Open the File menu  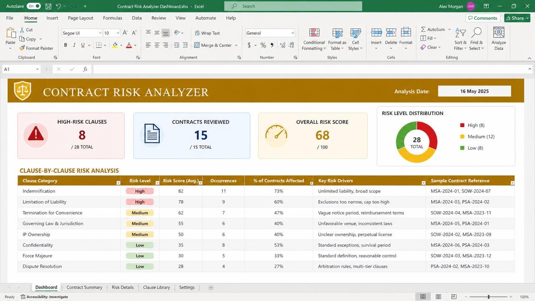(x=10, y=18)
